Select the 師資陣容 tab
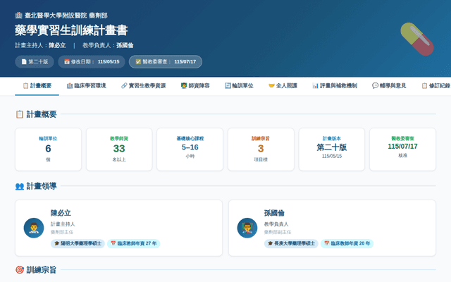 tap(195, 86)
